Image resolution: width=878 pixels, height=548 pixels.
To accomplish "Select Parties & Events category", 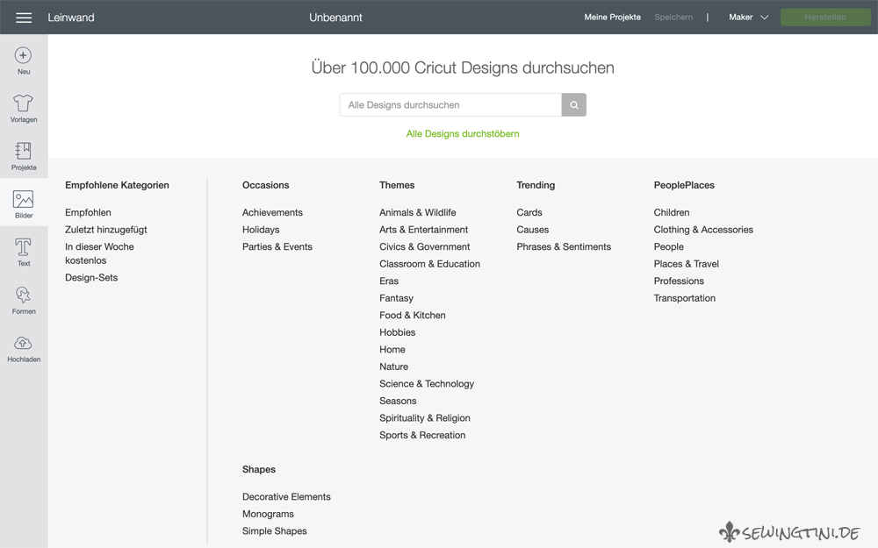I will (277, 246).
